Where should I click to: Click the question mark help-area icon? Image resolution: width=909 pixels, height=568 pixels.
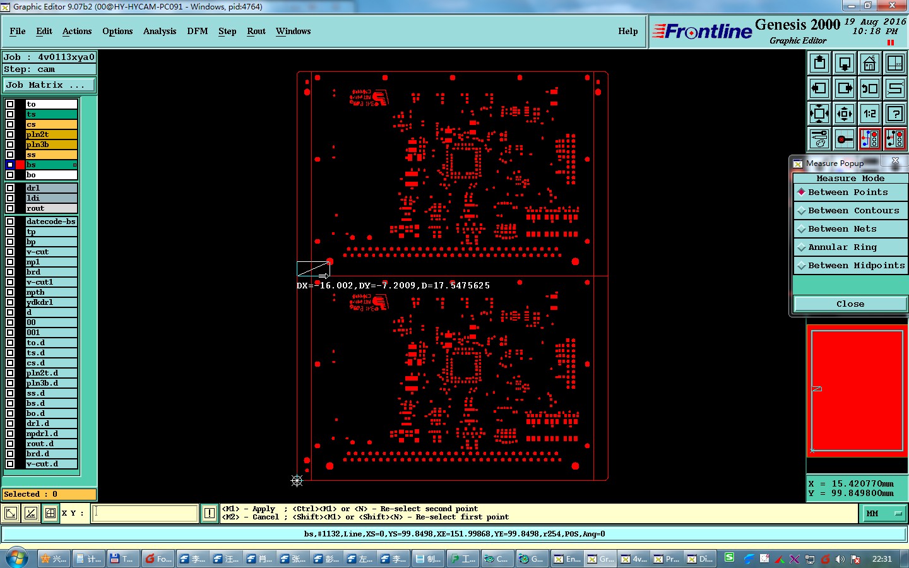click(895, 114)
